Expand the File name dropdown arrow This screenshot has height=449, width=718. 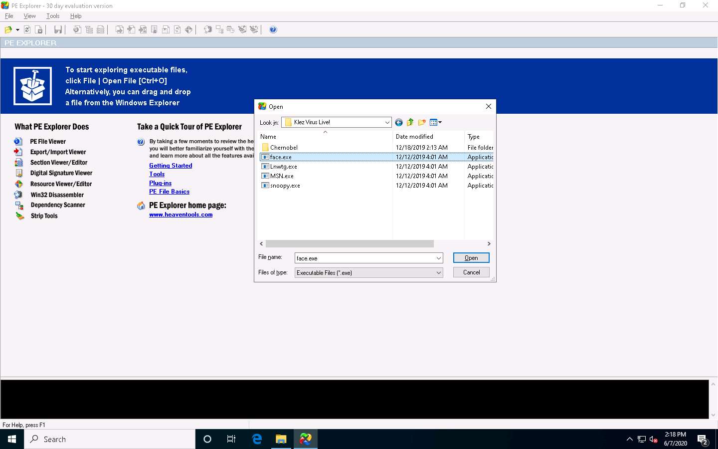coord(439,258)
